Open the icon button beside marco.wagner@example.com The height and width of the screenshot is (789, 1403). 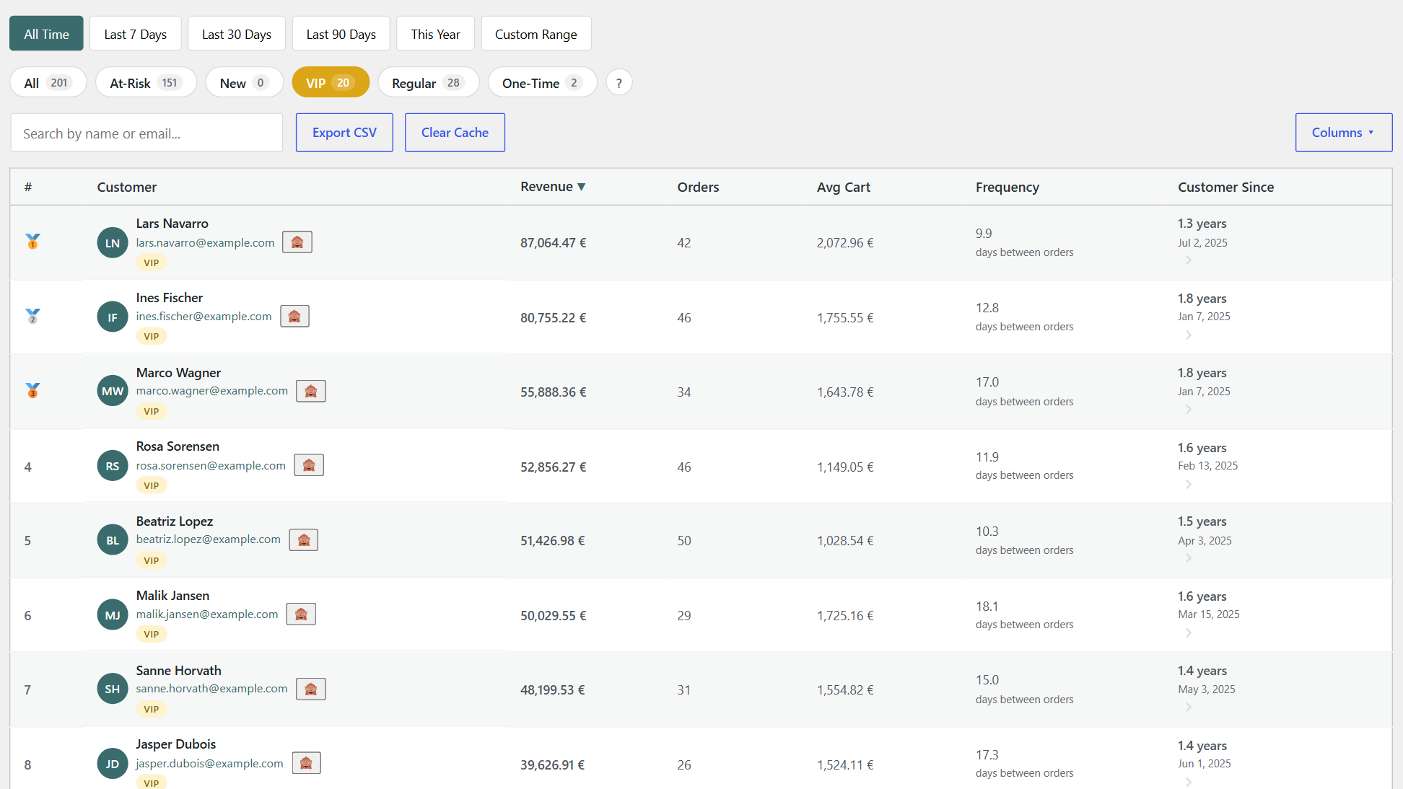click(x=311, y=391)
